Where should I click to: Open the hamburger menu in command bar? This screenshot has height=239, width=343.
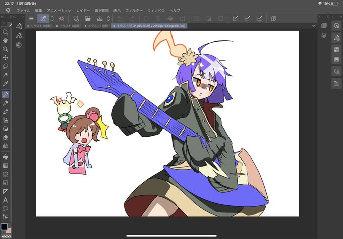click(x=31, y=18)
